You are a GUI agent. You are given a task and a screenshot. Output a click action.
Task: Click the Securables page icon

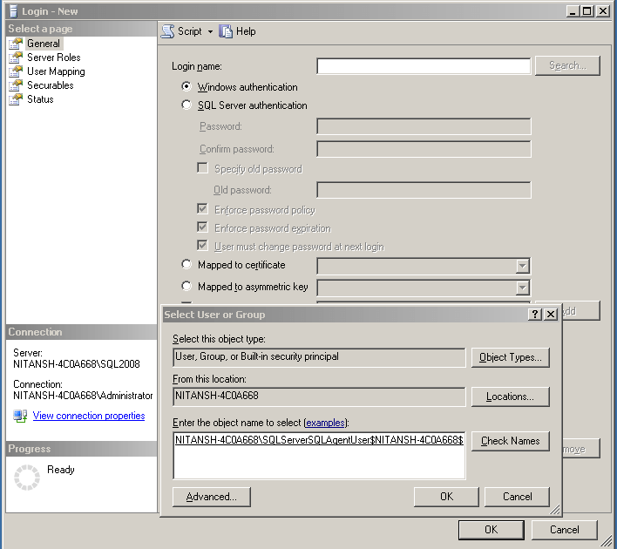pos(16,85)
